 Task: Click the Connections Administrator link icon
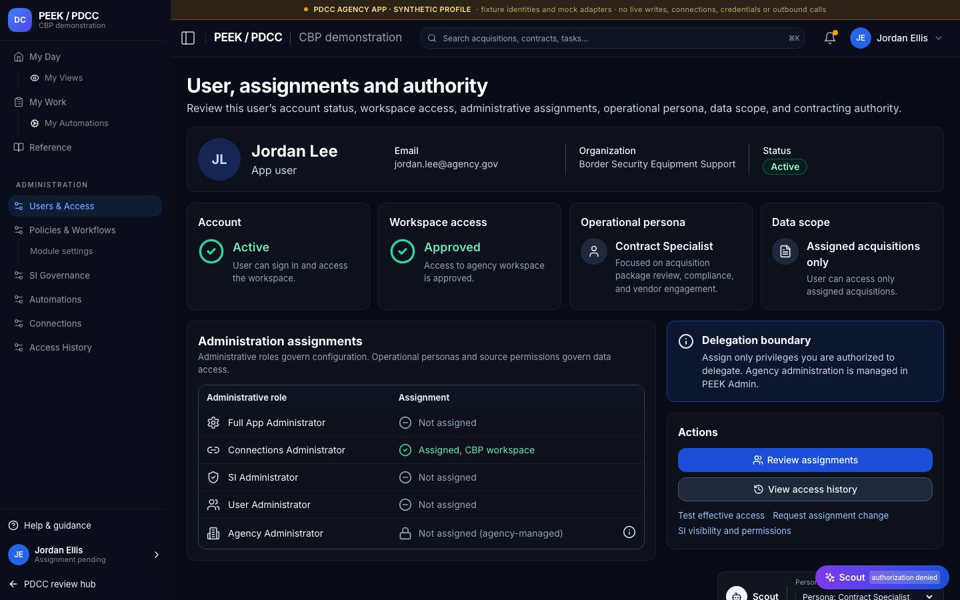pos(213,450)
